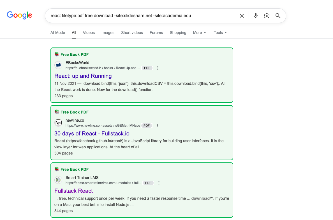
Task: Click the Smart Trainer LMS favicon
Action: (x=58, y=180)
